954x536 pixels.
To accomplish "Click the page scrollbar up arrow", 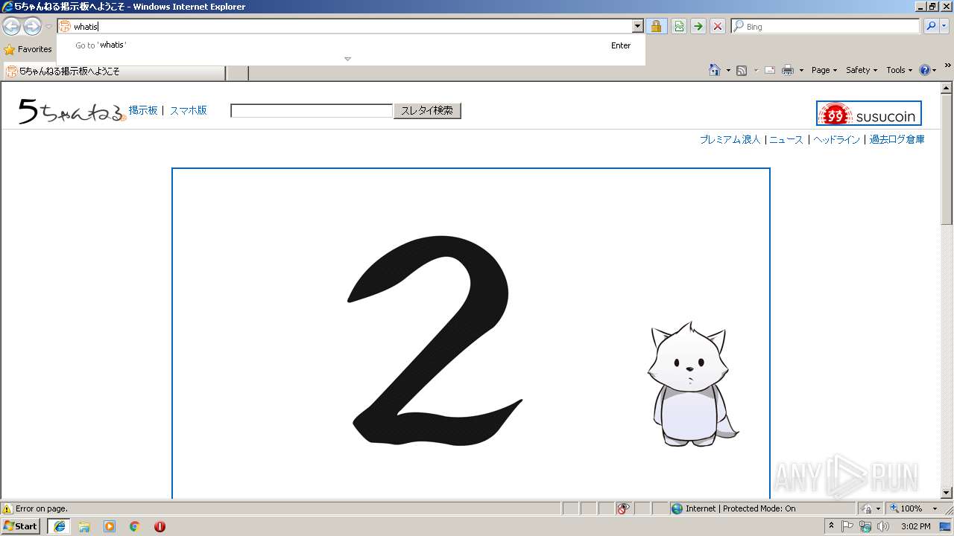I will [947, 88].
